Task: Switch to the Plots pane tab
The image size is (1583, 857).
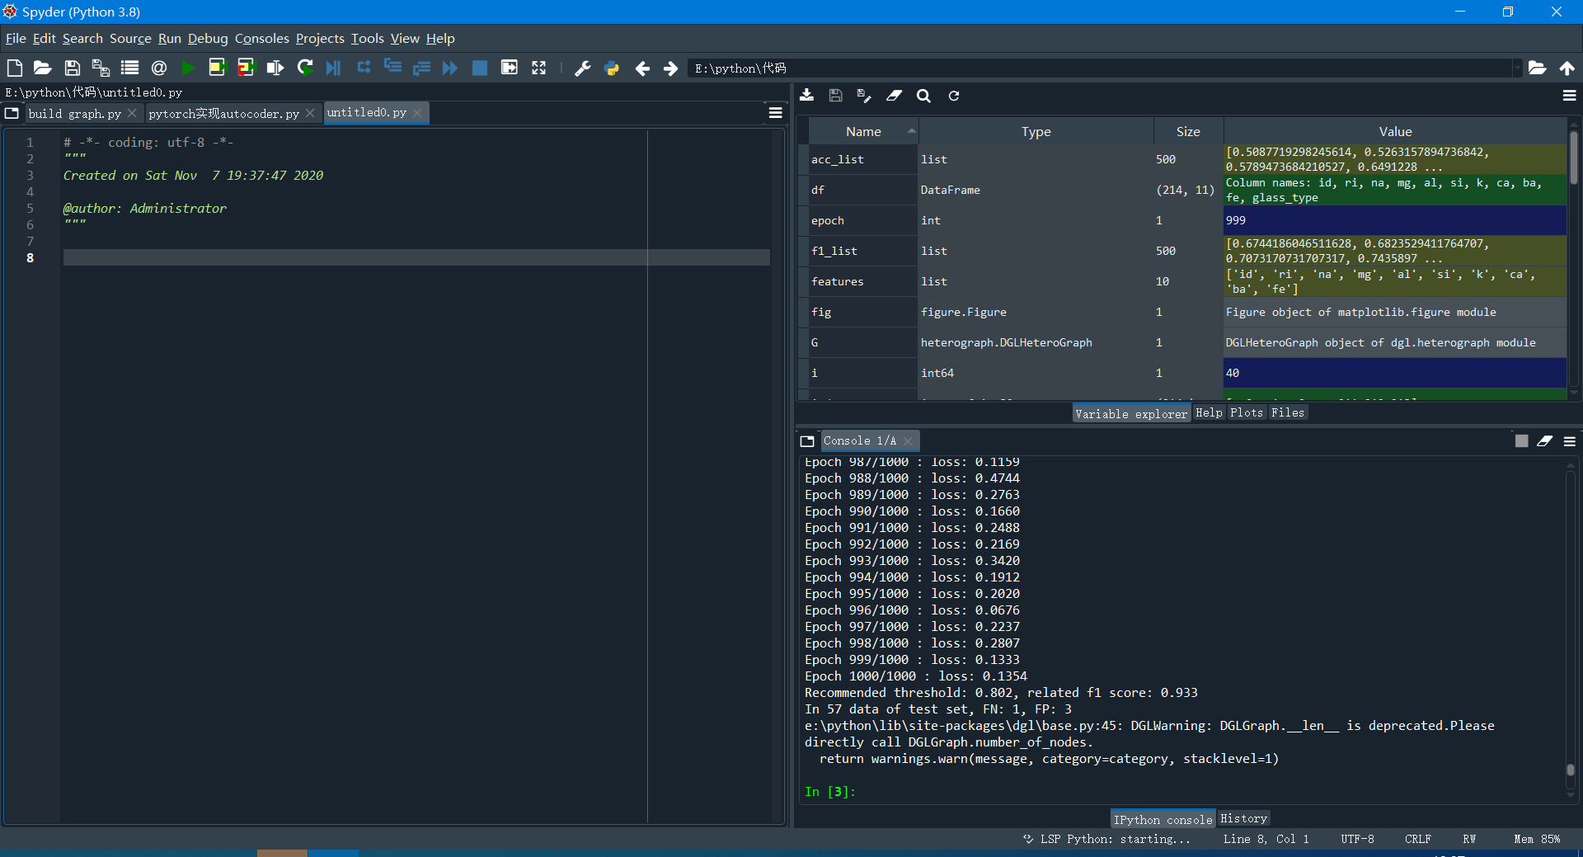Action: click(x=1247, y=412)
